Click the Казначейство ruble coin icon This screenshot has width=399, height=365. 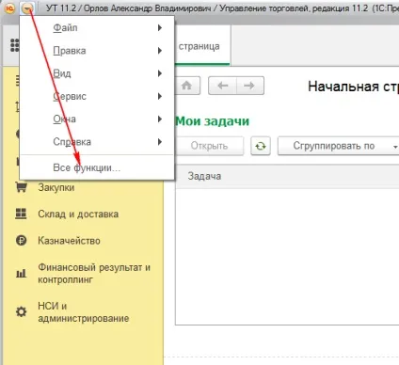pos(21,241)
